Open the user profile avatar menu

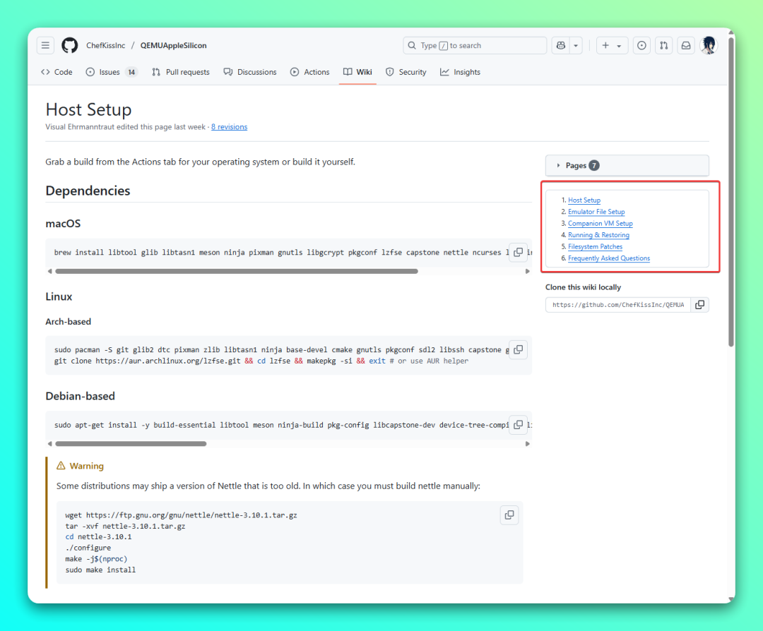pos(708,45)
